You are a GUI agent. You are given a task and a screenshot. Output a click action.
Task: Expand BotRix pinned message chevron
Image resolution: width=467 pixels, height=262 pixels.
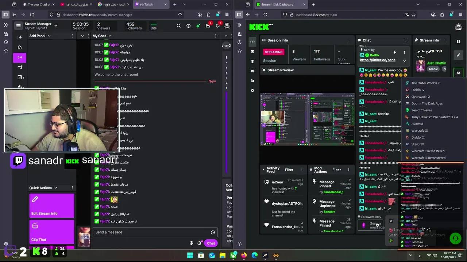404,61
